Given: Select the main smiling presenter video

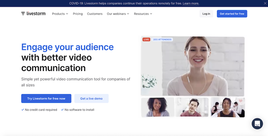Looking at the screenshot, I should coord(193,67).
